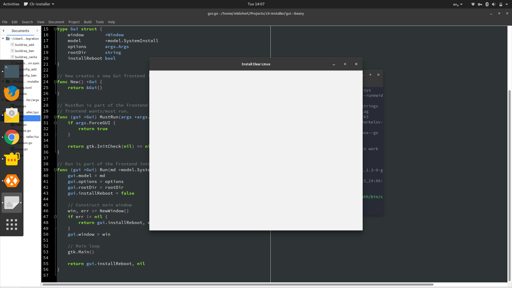The height and width of the screenshot is (288, 512).
Task: Open buildreq_add in the document list
Action: [25, 45]
